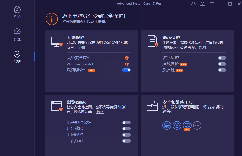The width and height of the screenshot is (242, 156).
Task: Toggle the 主页顾问 switch
Action: pos(126,141)
